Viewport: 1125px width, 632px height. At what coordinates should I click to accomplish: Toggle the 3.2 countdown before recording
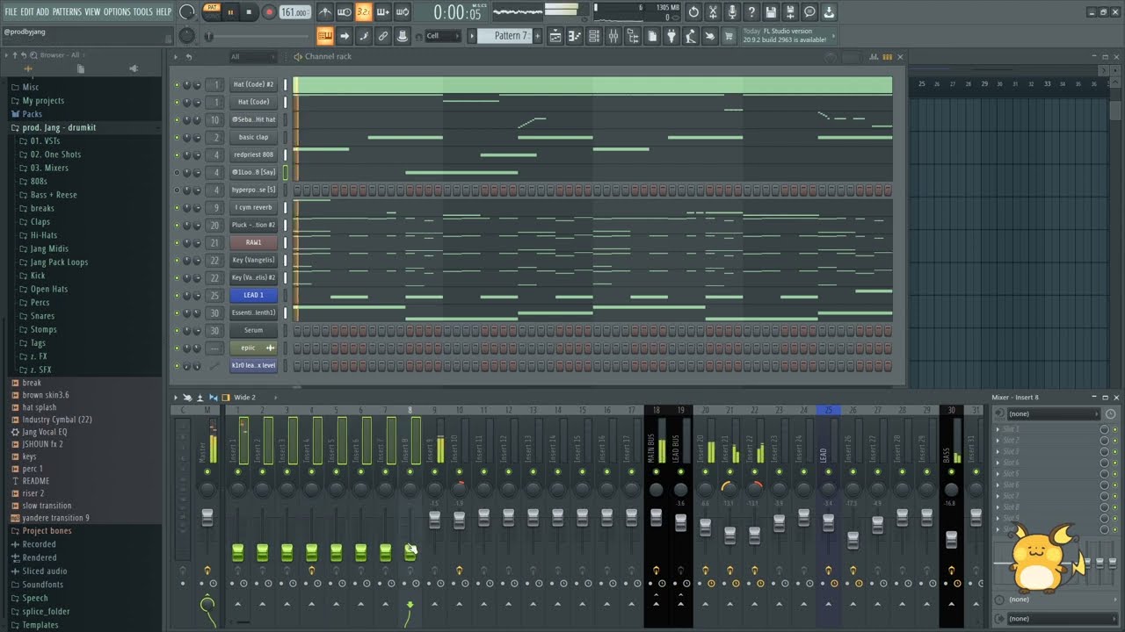[x=364, y=12]
